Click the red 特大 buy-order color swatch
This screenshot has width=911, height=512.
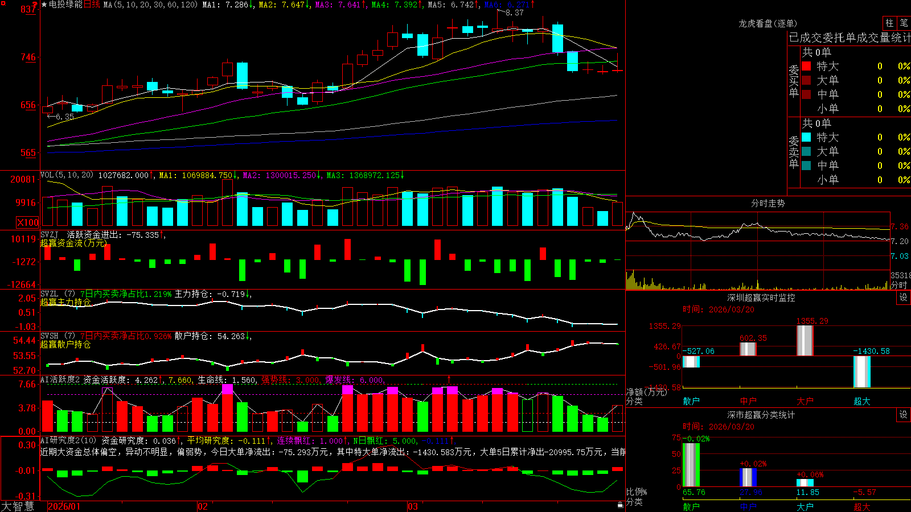(806, 66)
